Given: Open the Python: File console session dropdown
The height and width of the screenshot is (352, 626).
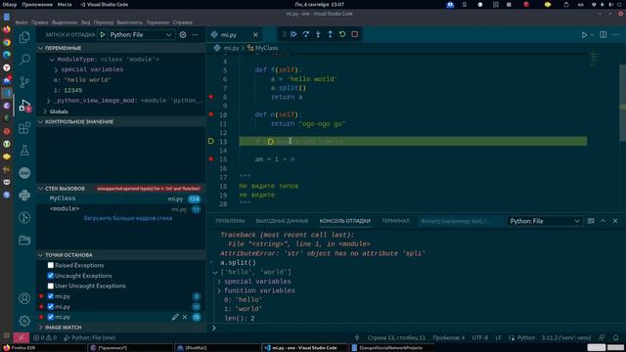Looking at the screenshot, I should (x=545, y=221).
